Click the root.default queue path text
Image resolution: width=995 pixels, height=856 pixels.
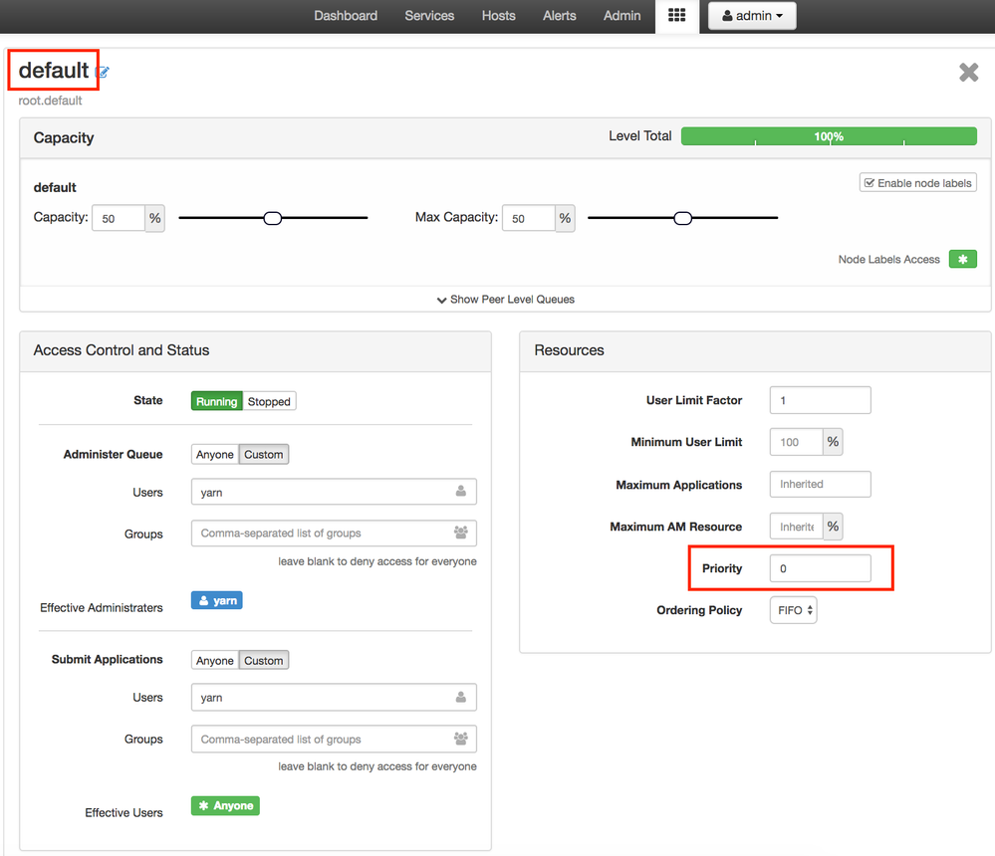(50, 101)
